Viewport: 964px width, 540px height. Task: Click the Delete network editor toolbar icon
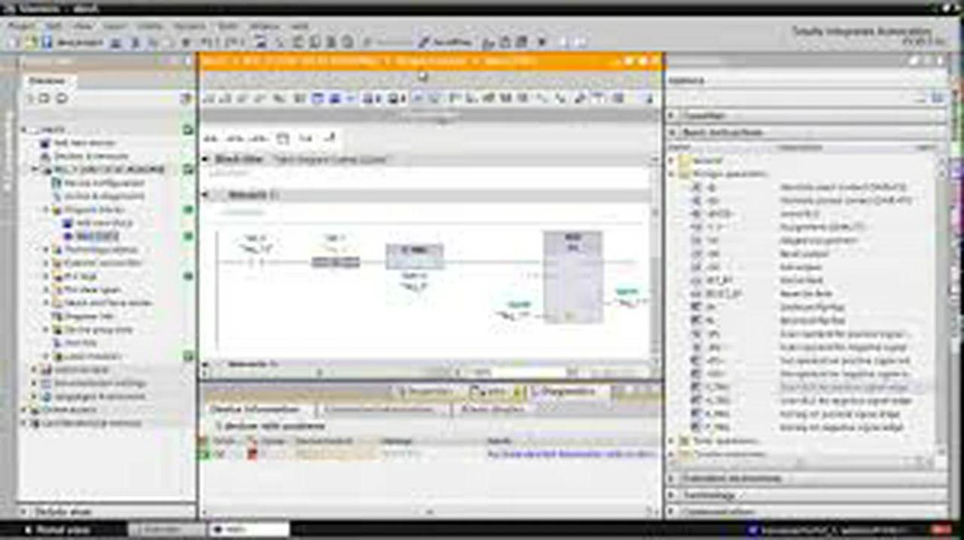pos(226,99)
